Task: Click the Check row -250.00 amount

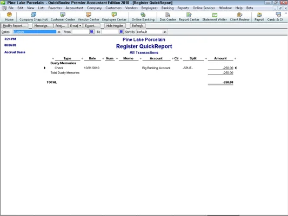Action: tap(228, 68)
